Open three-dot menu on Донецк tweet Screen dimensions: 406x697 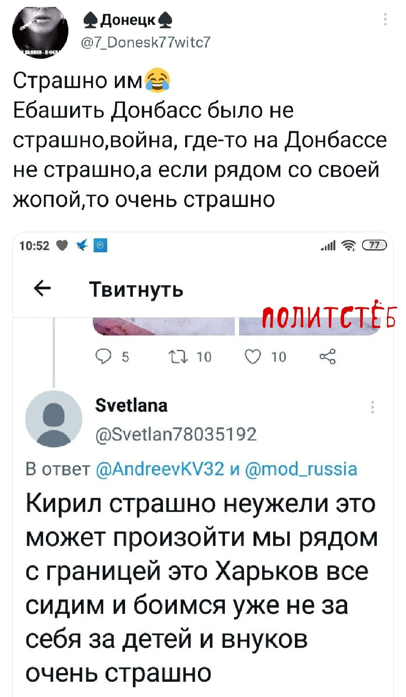pyautogui.click(x=385, y=20)
